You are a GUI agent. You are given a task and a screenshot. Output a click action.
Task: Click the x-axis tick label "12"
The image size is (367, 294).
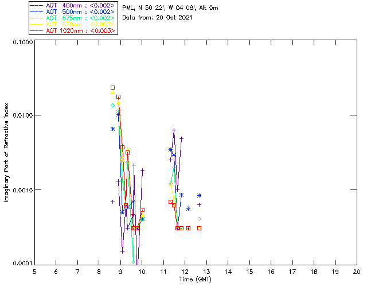185,272
